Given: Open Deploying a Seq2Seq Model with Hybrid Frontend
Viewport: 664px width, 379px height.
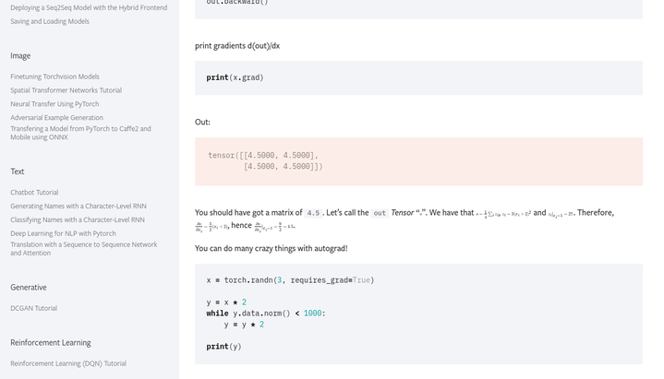Looking at the screenshot, I should pos(89,7).
